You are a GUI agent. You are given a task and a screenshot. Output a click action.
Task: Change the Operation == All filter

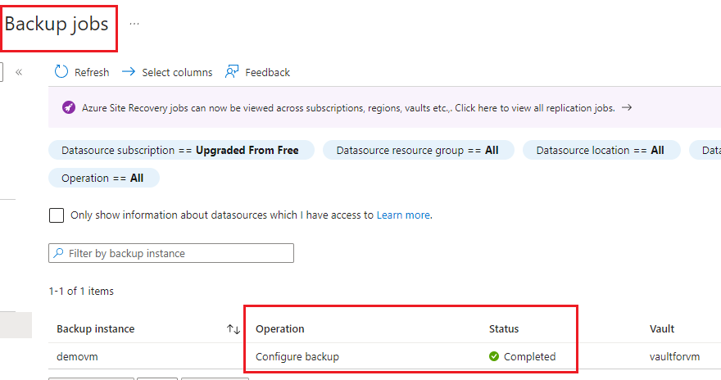click(102, 178)
